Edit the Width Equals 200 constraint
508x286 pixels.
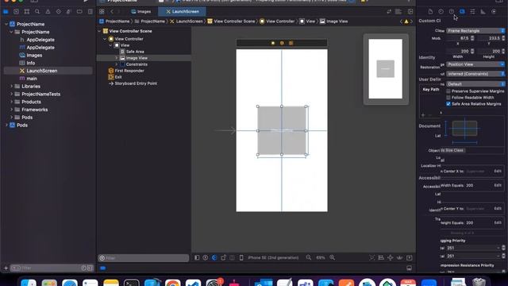point(498,185)
